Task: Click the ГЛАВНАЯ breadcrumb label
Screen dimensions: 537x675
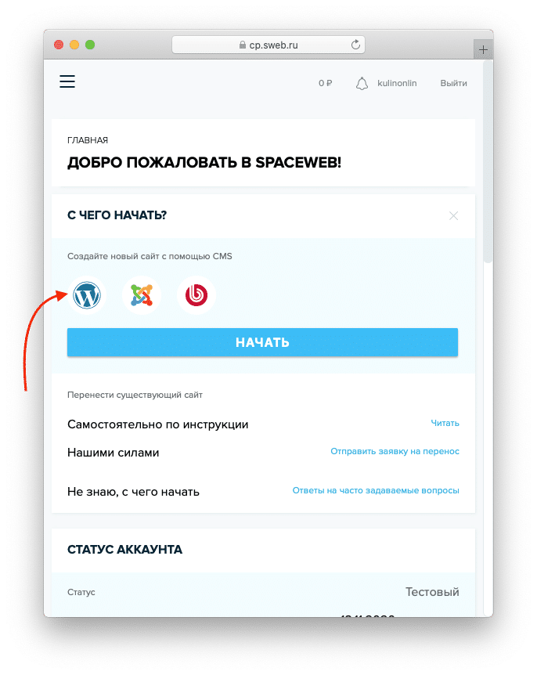Action: click(88, 140)
